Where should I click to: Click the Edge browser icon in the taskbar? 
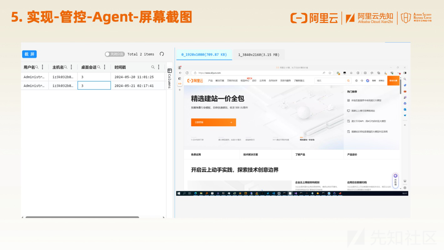pos(196,193)
